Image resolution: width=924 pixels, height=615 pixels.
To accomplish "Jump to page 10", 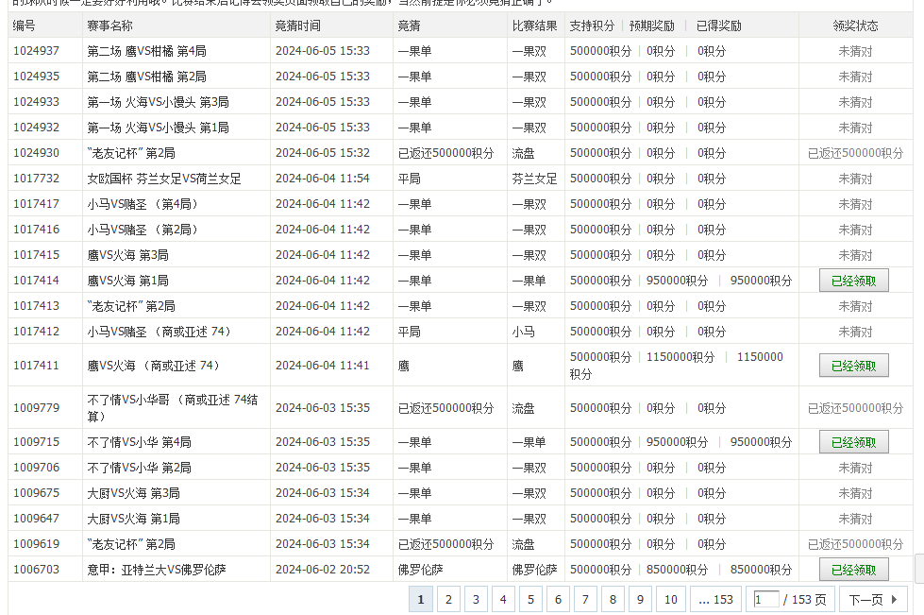I will click(670, 599).
